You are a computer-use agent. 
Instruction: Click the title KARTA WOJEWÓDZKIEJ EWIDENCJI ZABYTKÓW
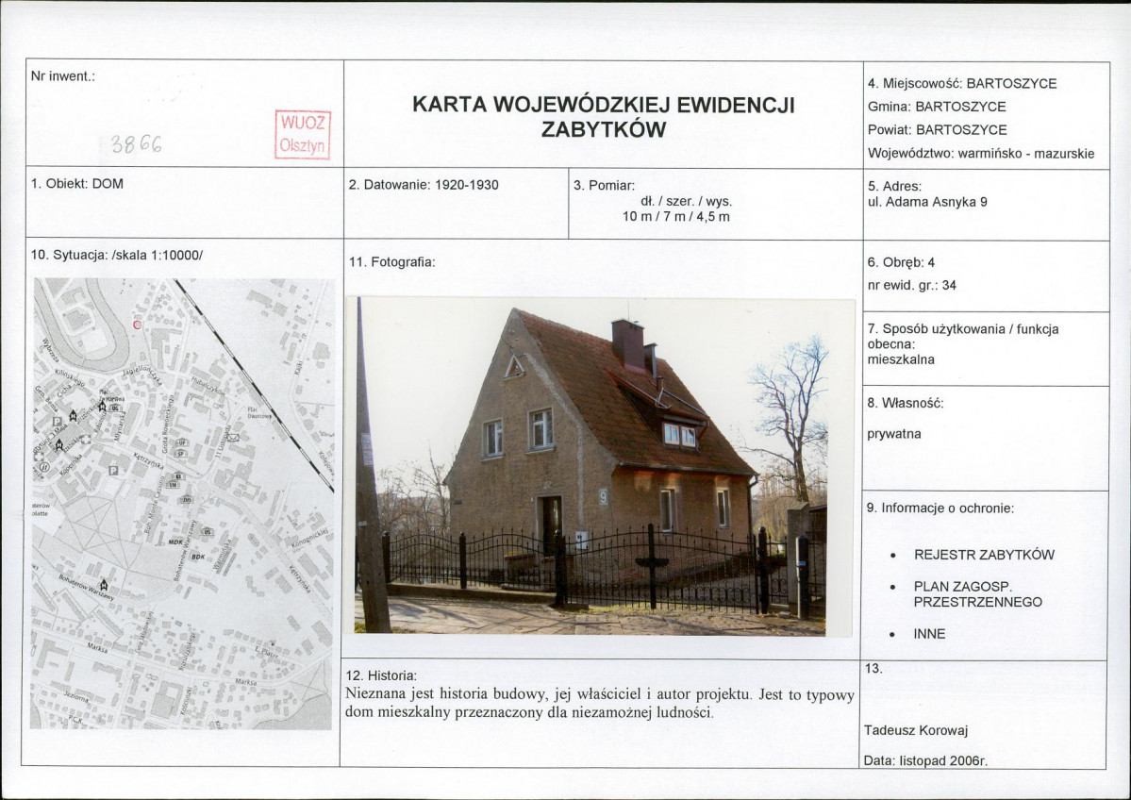(x=604, y=117)
